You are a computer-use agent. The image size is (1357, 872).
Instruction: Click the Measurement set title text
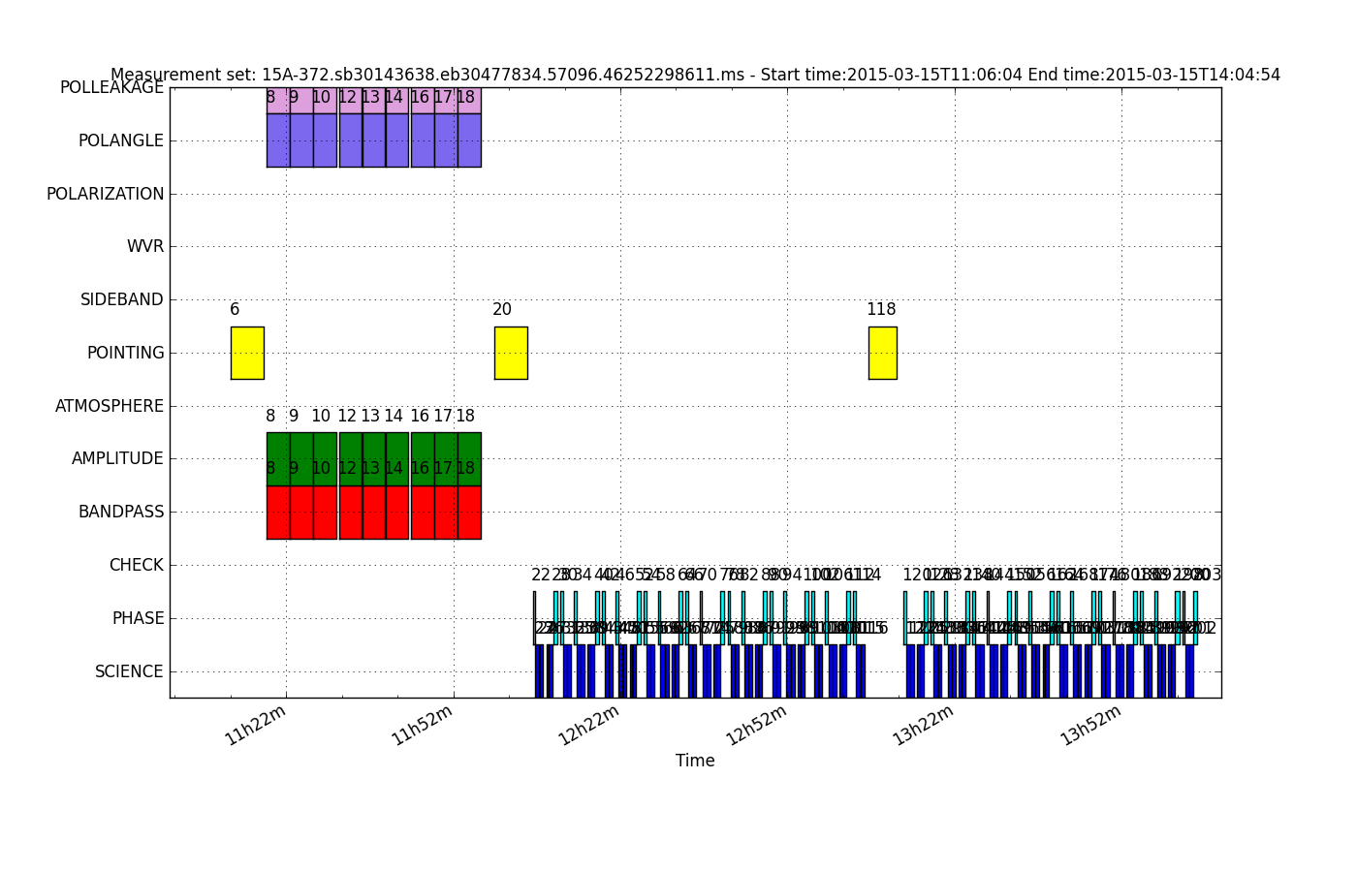pos(695,75)
